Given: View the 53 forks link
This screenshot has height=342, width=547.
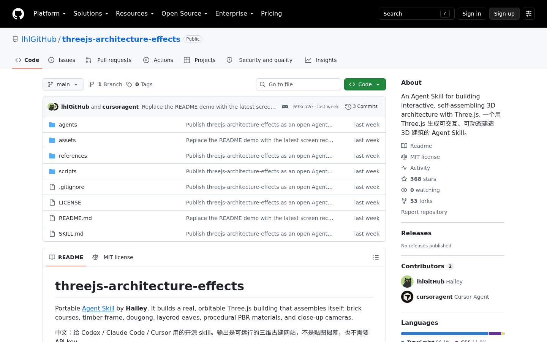Looking at the screenshot, I should tap(417, 201).
